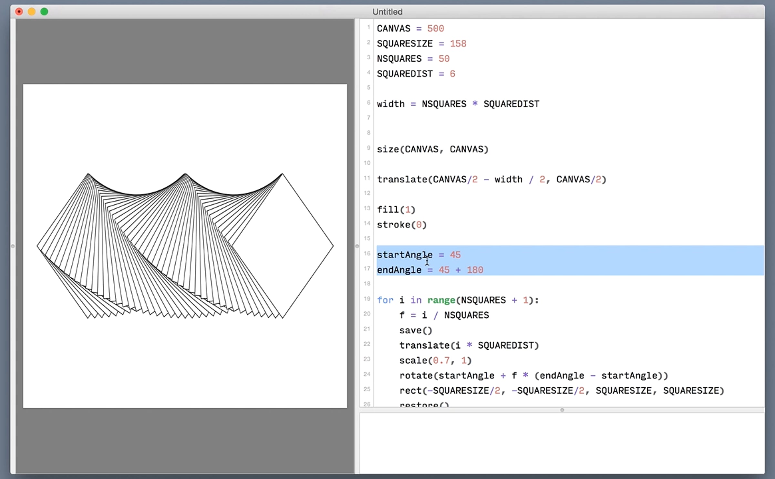Click the blue 'for' keyword

(x=385, y=300)
